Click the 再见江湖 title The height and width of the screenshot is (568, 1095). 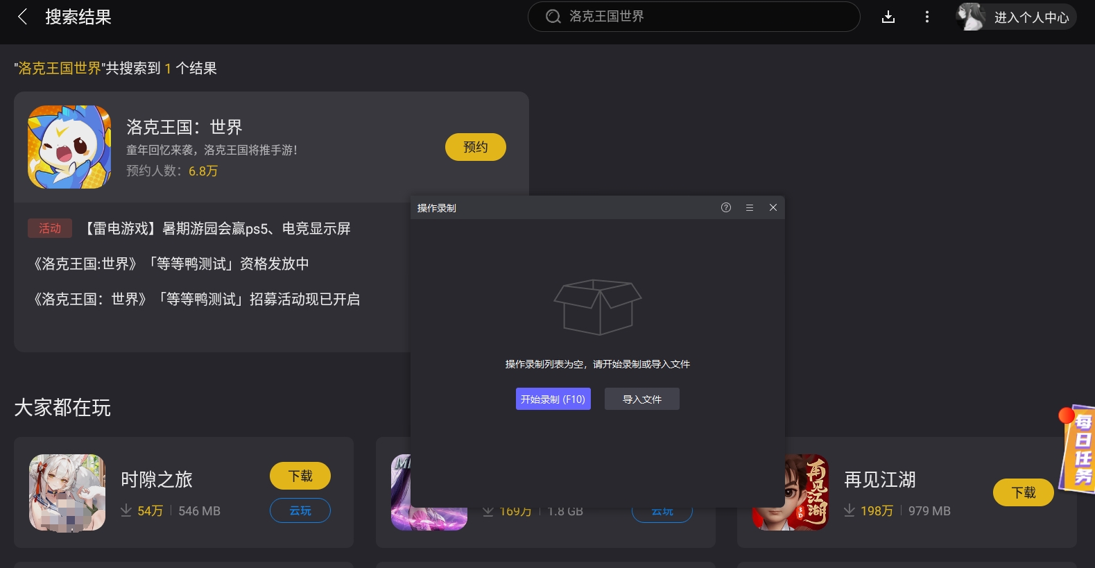[880, 479]
